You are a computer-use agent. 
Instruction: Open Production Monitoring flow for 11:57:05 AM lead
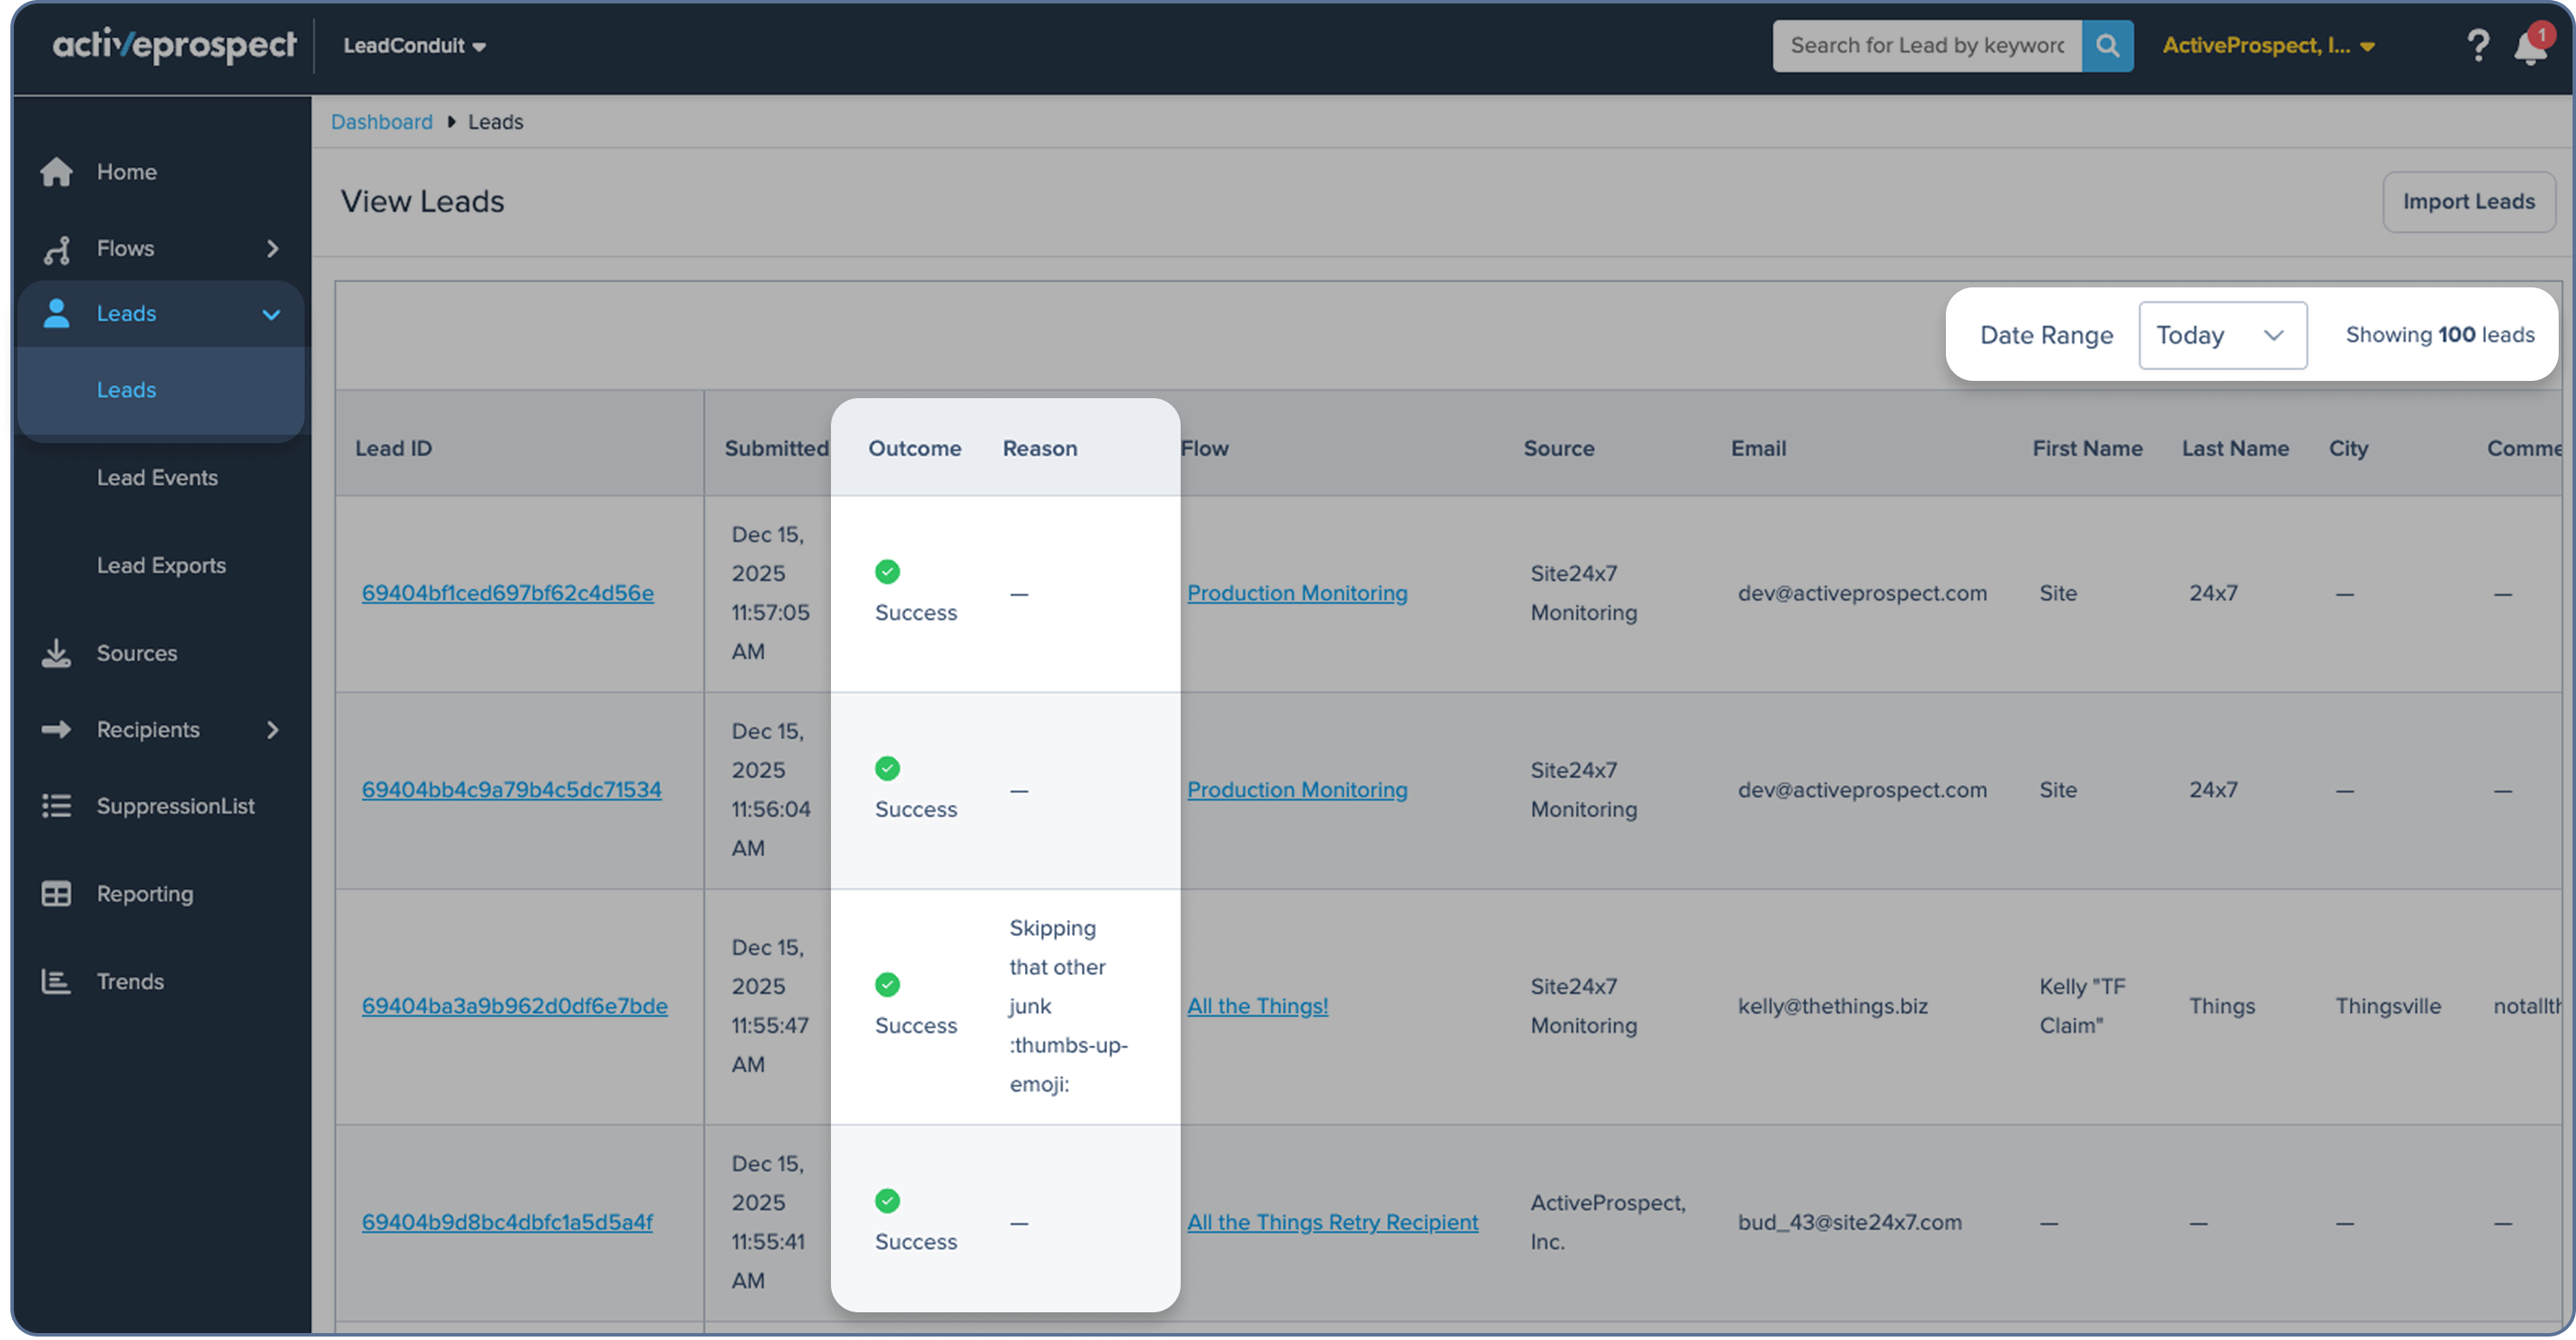[x=1297, y=593]
